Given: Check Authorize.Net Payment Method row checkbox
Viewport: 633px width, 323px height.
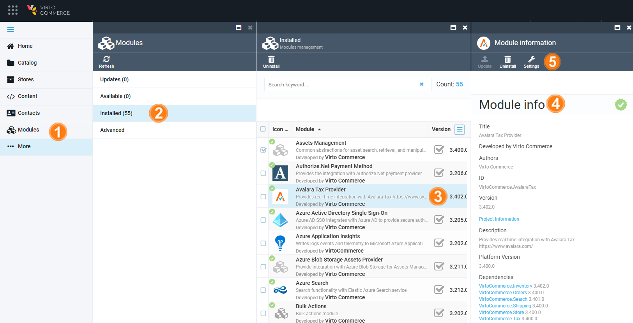Looking at the screenshot, I should pos(263,173).
